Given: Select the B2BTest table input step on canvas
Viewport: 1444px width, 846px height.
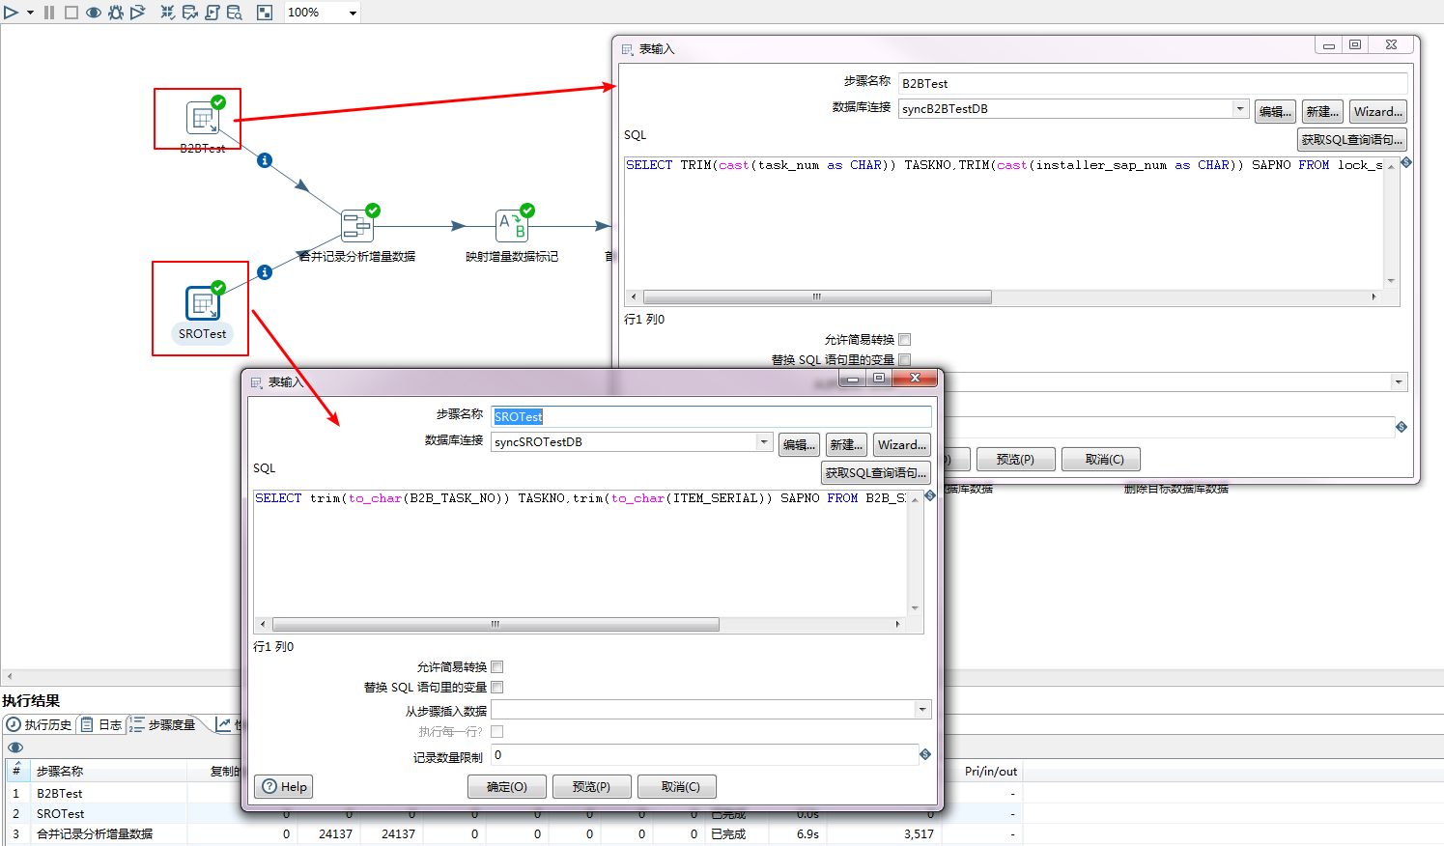Looking at the screenshot, I should [203, 118].
